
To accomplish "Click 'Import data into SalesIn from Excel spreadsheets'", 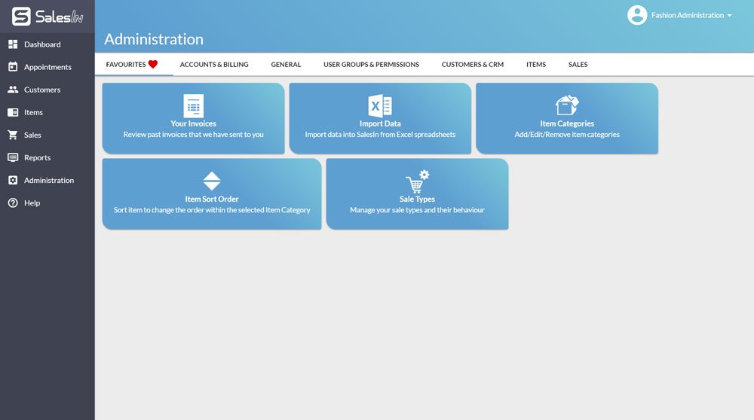I will [380, 135].
